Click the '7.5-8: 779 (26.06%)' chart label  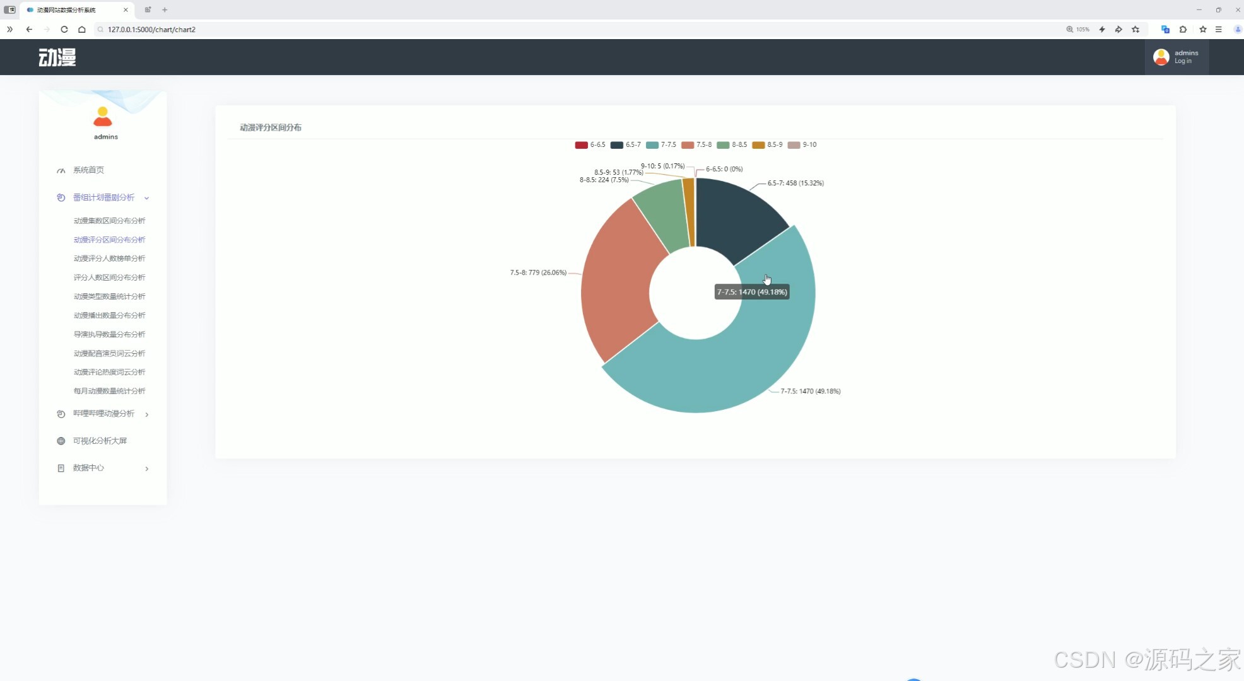click(x=538, y=273)
